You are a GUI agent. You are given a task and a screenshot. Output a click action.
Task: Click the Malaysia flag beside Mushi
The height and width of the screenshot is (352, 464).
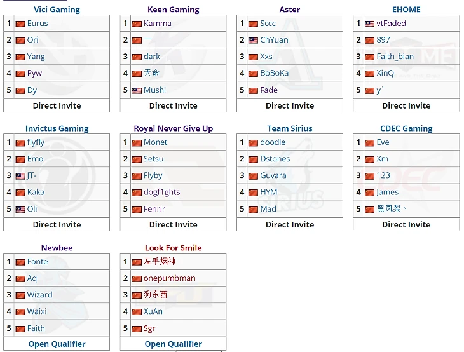pyautogui.click(x=137, y=90)
